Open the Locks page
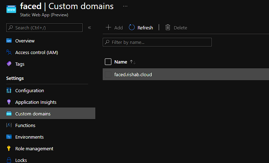Viewport: 269px width, 163px height. (21, 160)
